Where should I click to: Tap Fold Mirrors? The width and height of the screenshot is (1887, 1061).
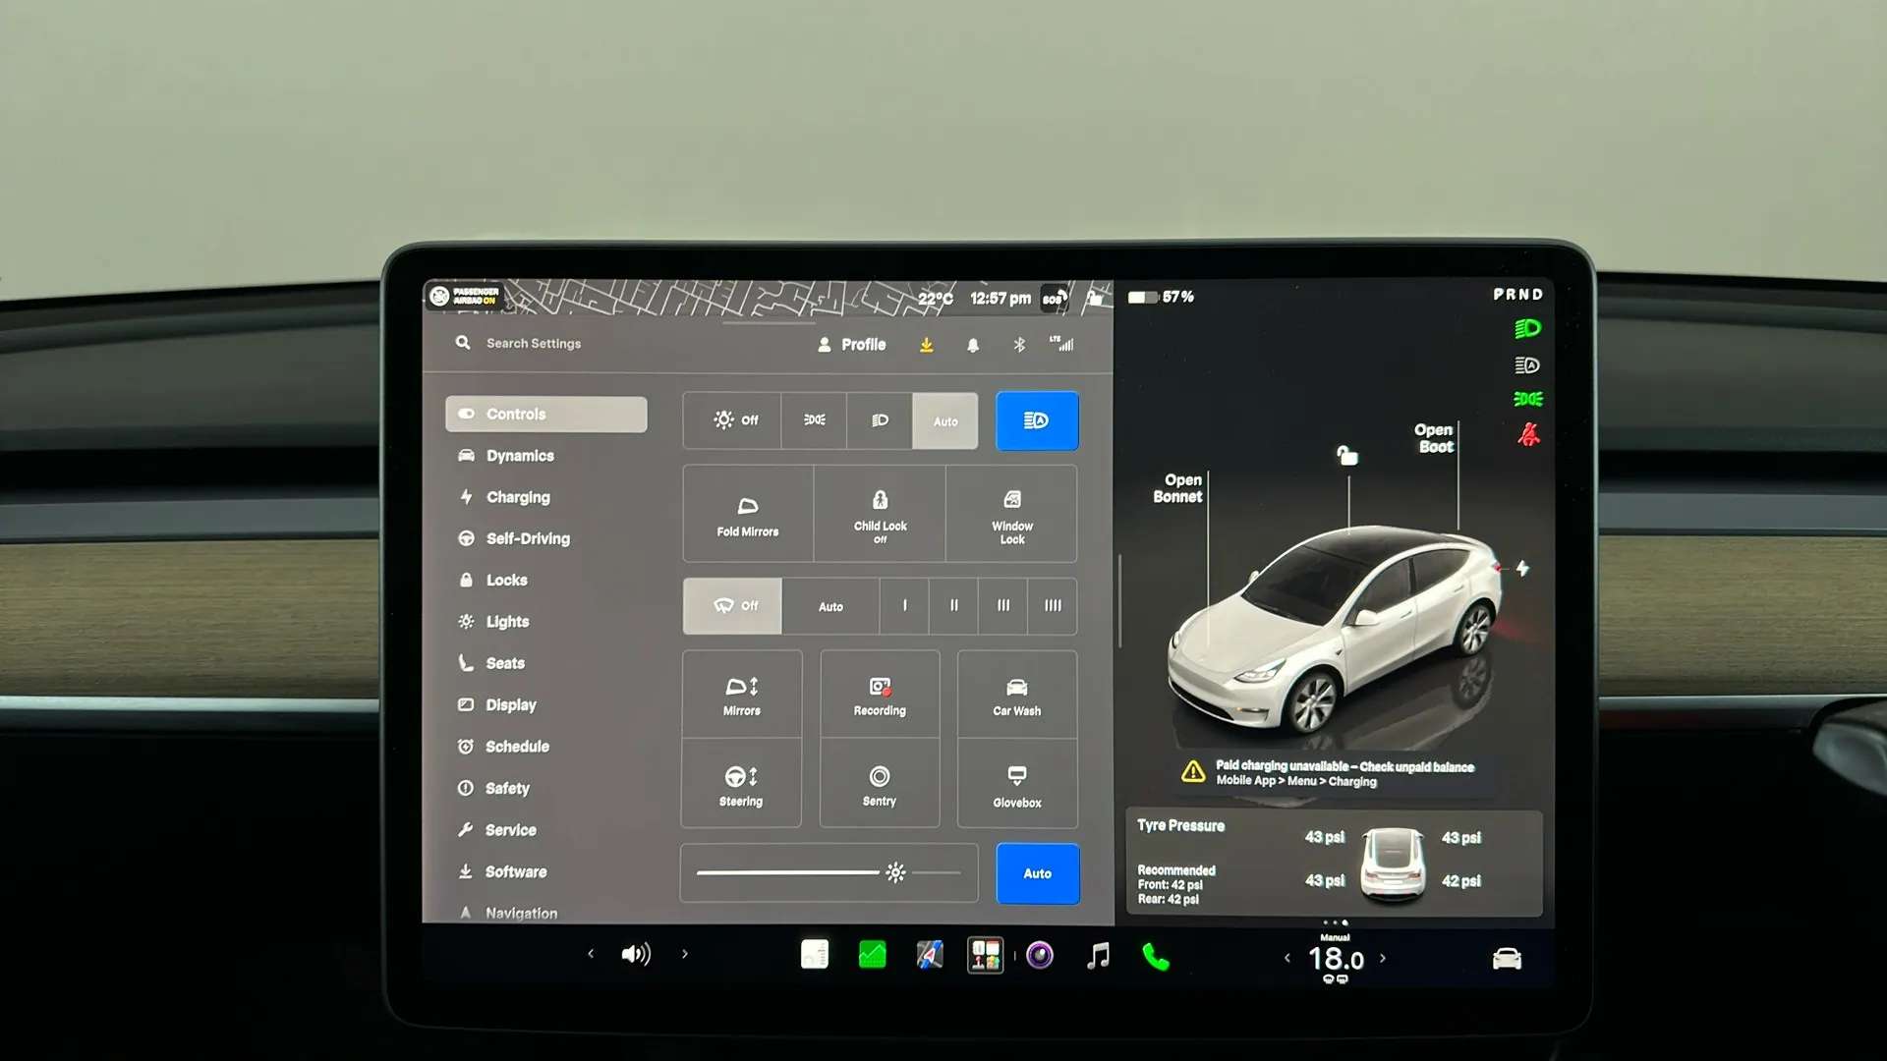[748, 514]
